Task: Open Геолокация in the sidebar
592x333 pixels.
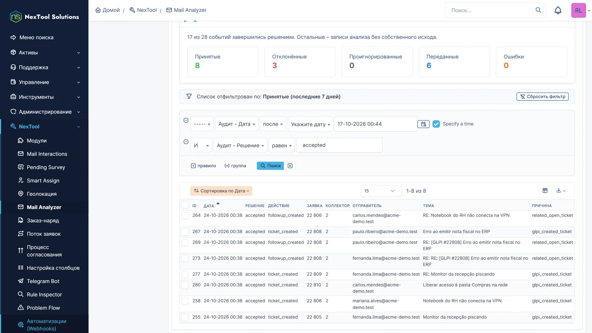Action: coord(42,194)
